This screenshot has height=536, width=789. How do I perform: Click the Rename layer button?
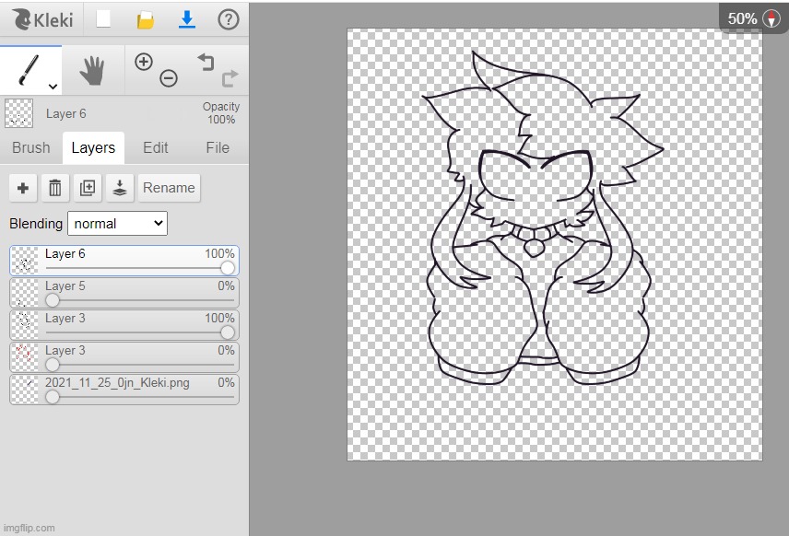coord(169,188)
